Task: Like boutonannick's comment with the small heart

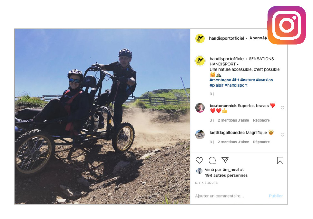Action: (x=282, y=108)
